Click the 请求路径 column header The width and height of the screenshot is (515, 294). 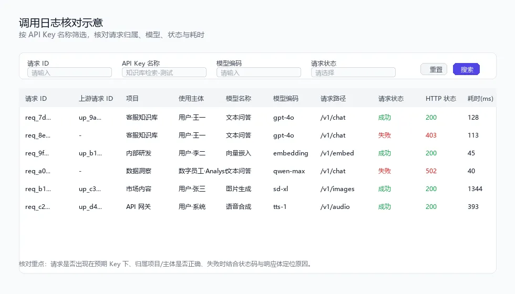[333, 99]
